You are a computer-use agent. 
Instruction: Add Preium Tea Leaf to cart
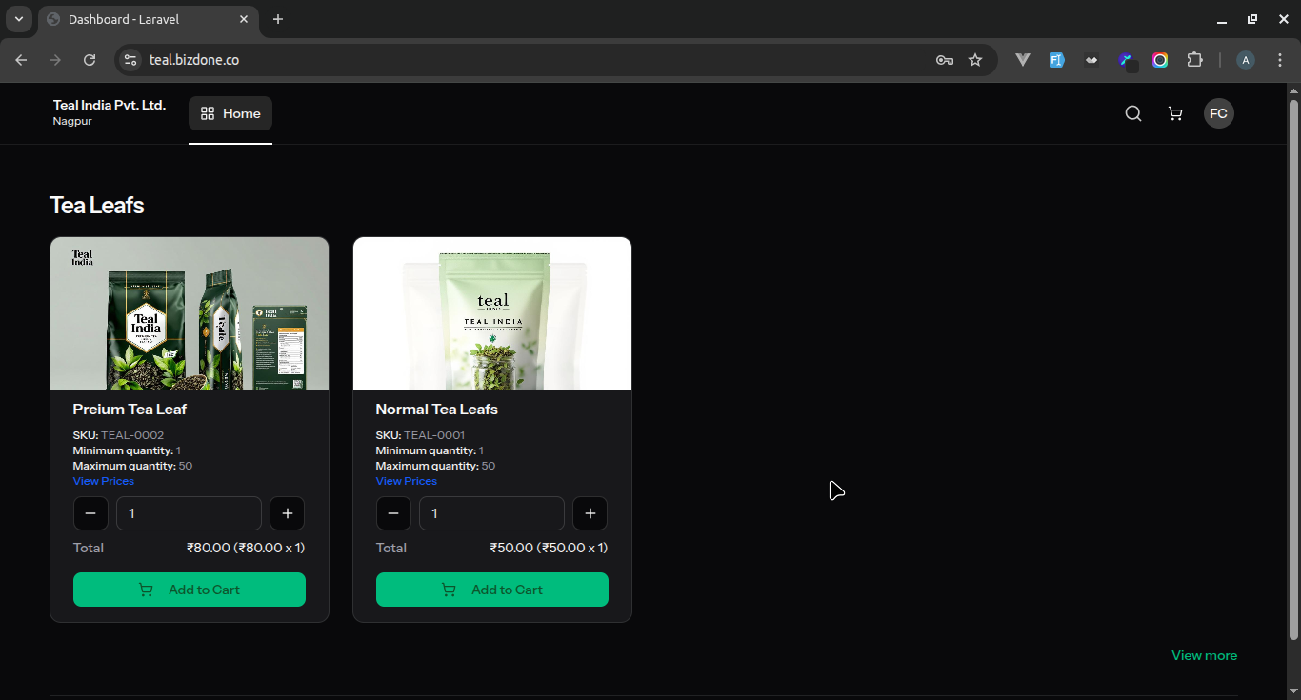[189, 589]
